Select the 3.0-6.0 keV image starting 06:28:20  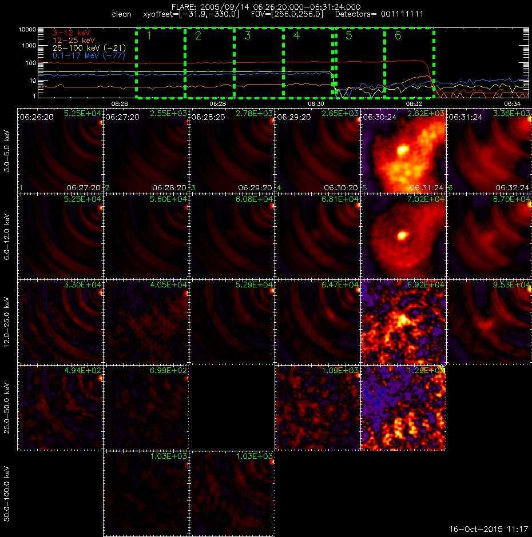(232, 151)
